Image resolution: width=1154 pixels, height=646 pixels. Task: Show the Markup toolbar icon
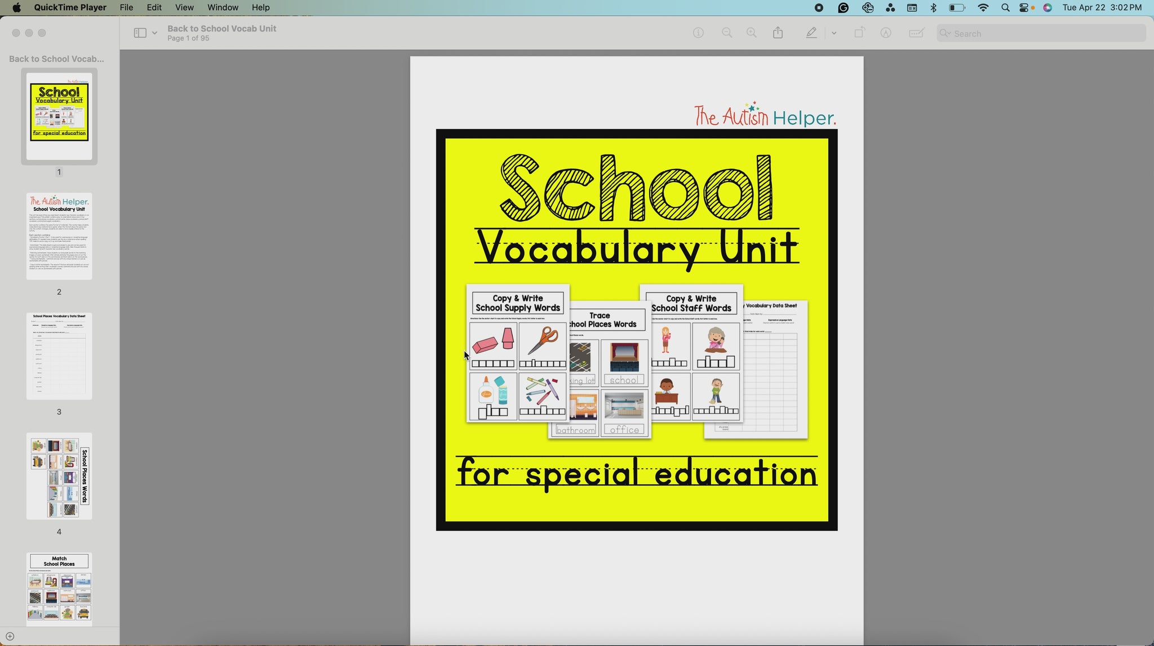point(886,33)
